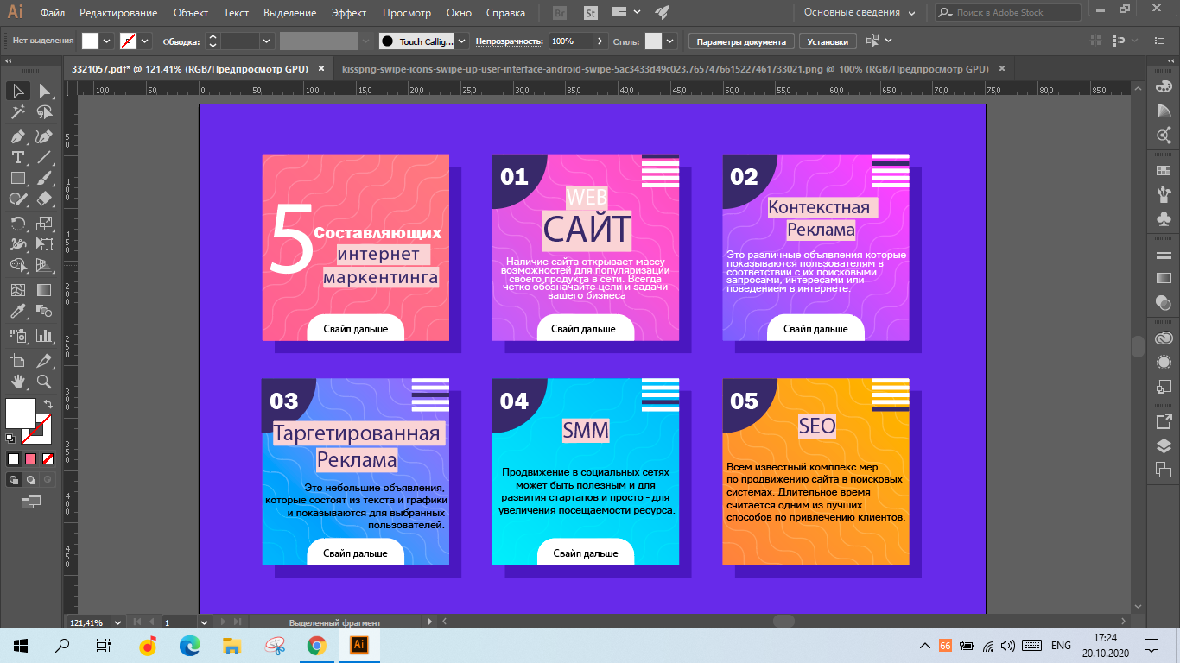The height and width of the screenshot is (663, 1180).
Task: Open stroke color dropdown in control bar
Action: [x=145, y=41]
